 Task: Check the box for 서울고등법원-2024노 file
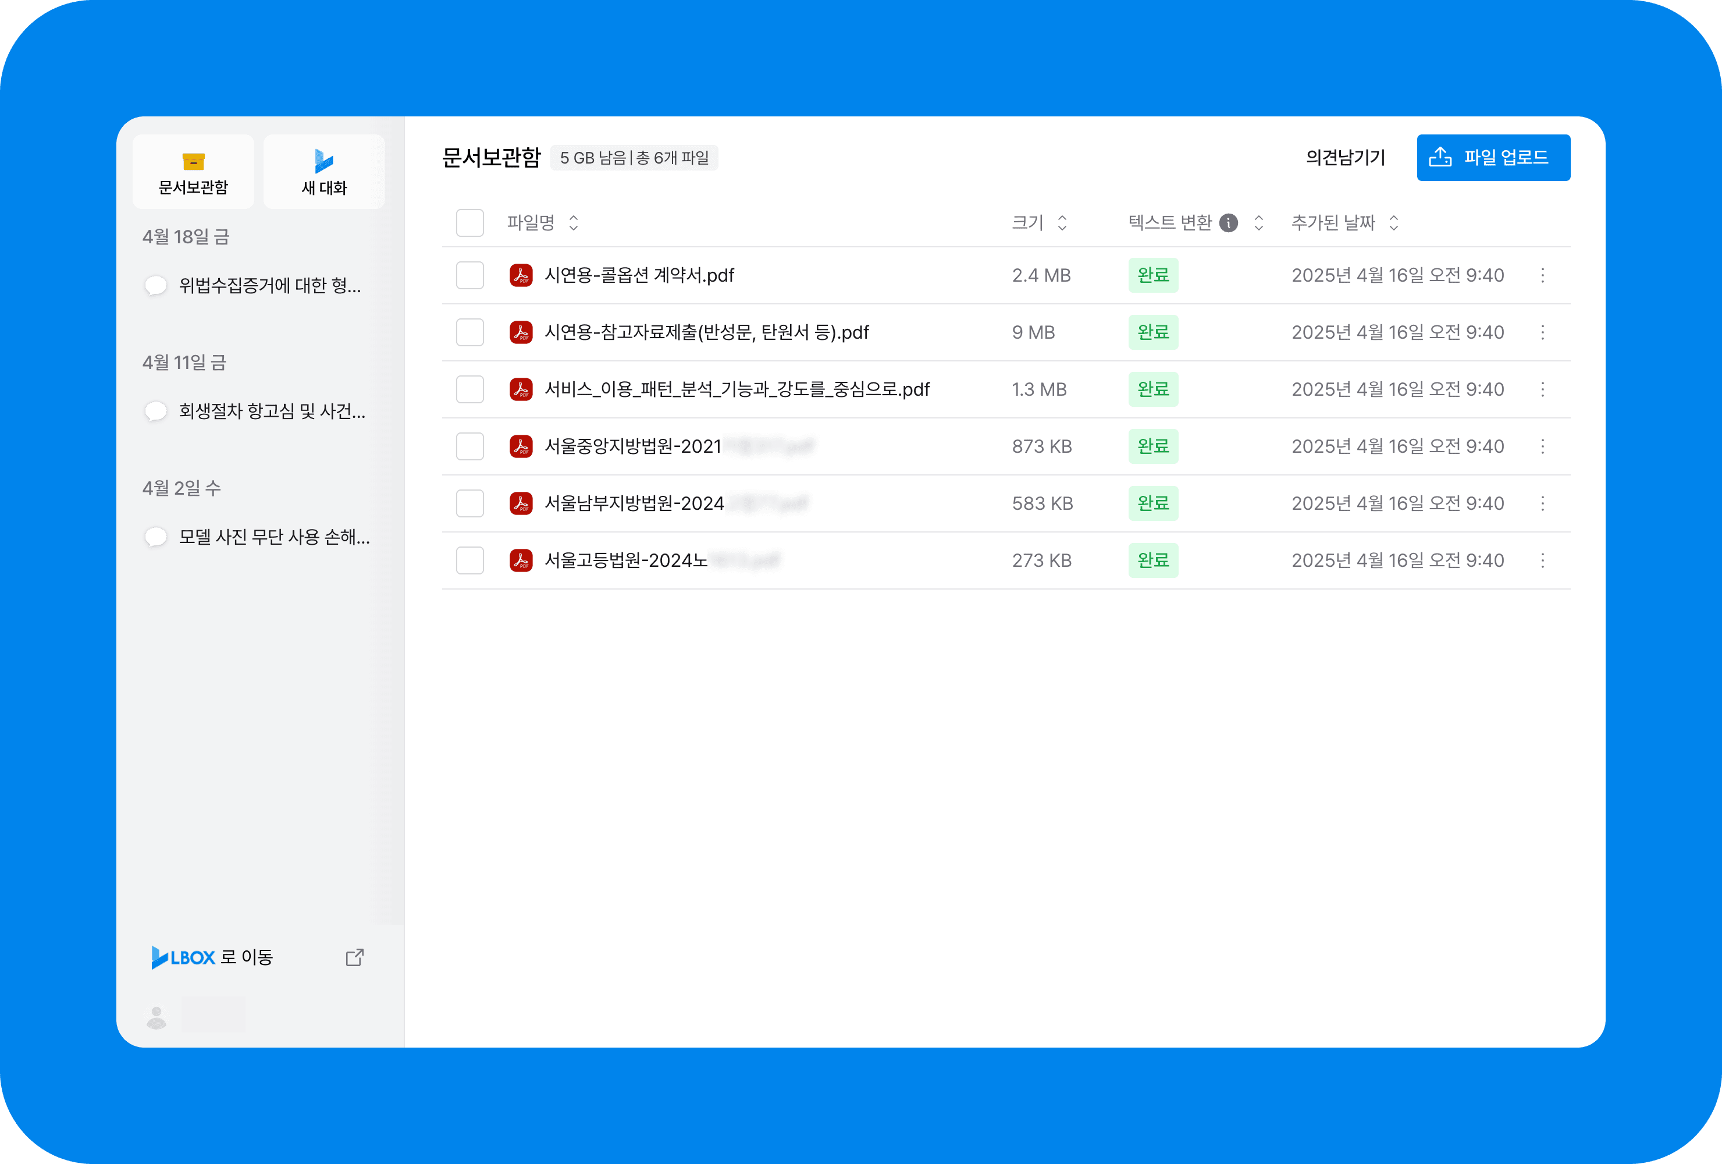point(470,560)
